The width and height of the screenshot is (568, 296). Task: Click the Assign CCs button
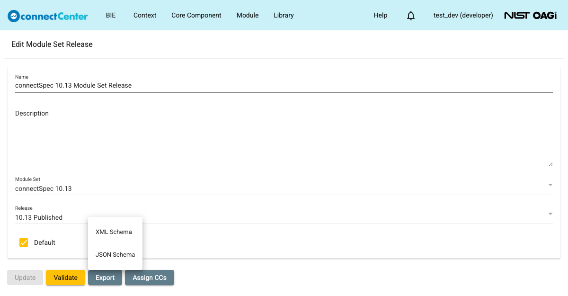(150, 278)
